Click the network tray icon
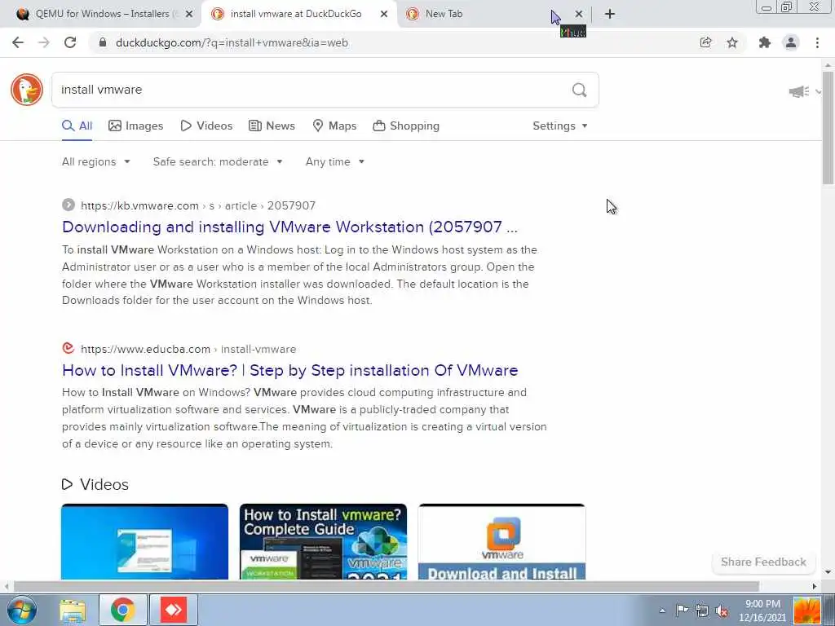 702,611
